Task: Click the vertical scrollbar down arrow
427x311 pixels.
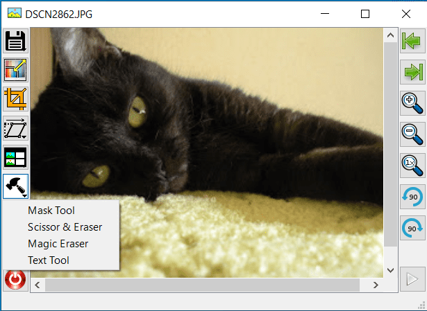Action: click(390, 270)
